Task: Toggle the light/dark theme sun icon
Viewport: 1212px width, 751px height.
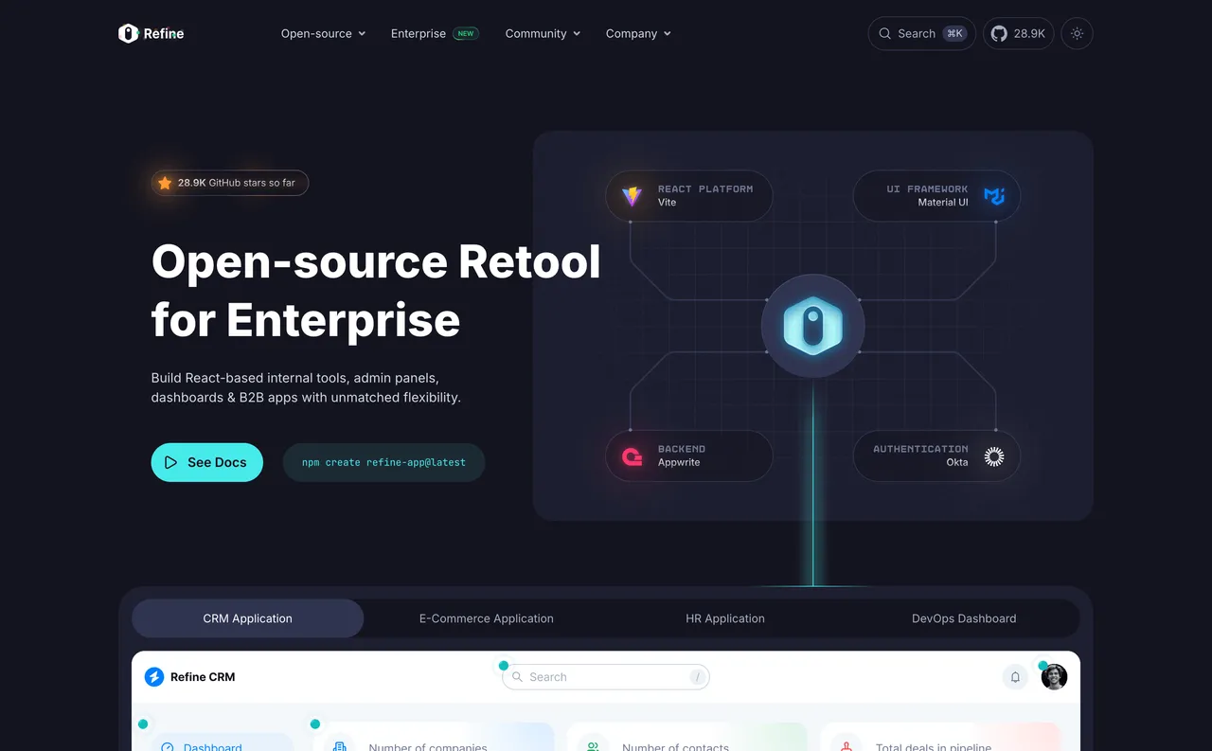Action: [x=1077, y=33]
